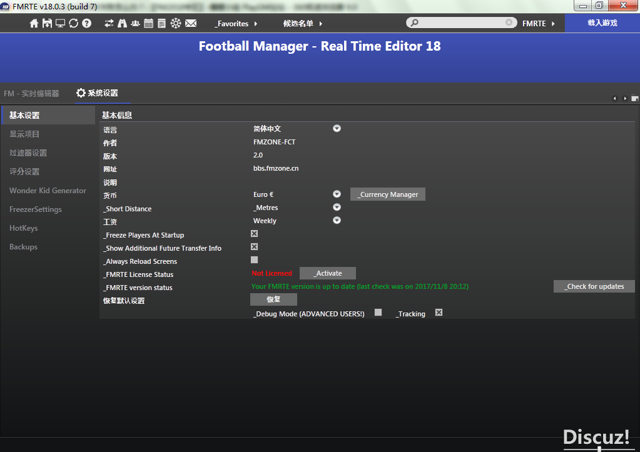Click the 基本信息 section heading
This screenshot has width=640, height=452.
pos(117,115)
